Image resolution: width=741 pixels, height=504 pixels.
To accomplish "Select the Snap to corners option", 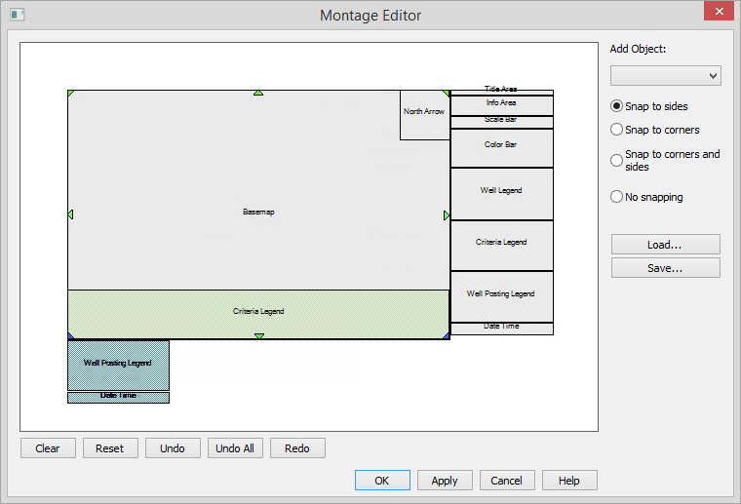I will pos(616,130).
